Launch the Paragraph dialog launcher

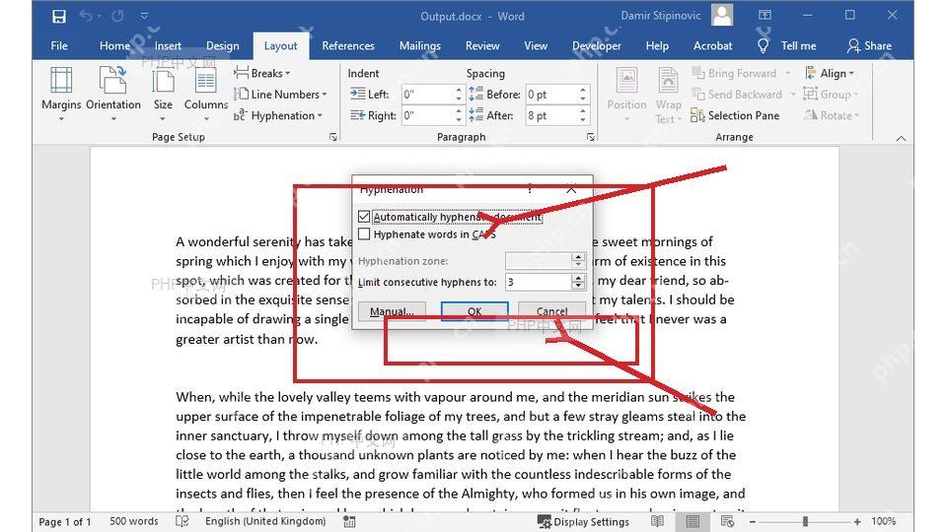[x=591, y=138]
